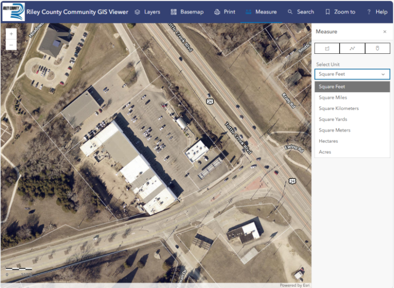Select the location measurement tool
Screen dimensions: 394x288
tap(377, 48)
